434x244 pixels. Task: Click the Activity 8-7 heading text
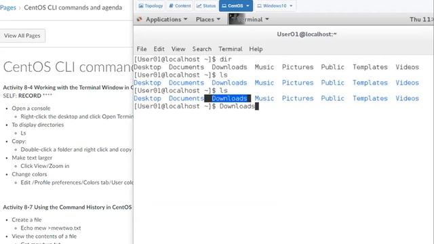(x=67, y=207)
